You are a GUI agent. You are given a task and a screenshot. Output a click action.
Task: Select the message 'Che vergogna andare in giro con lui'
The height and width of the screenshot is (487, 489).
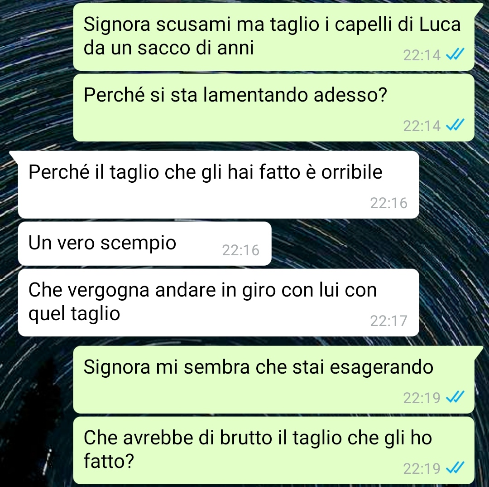tap(219, 303)
